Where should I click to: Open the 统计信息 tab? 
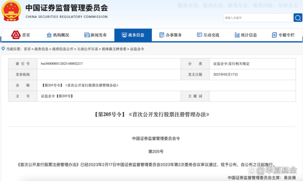pos(246,35)
